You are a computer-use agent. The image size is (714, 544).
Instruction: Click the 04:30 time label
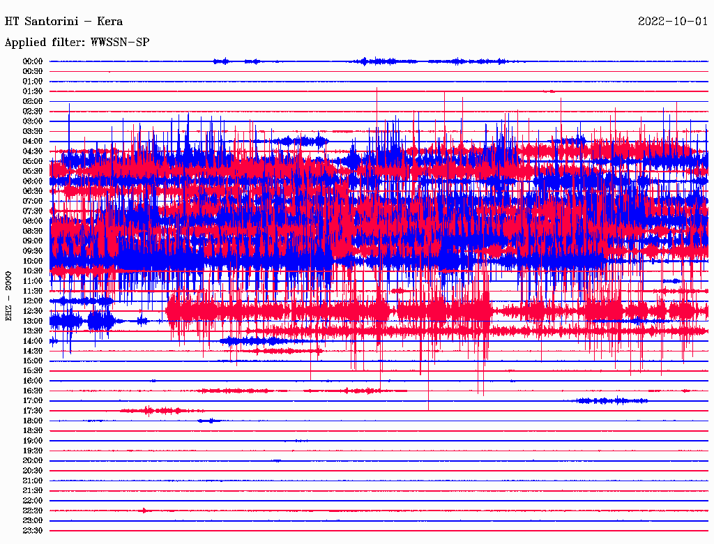point(33,151)
